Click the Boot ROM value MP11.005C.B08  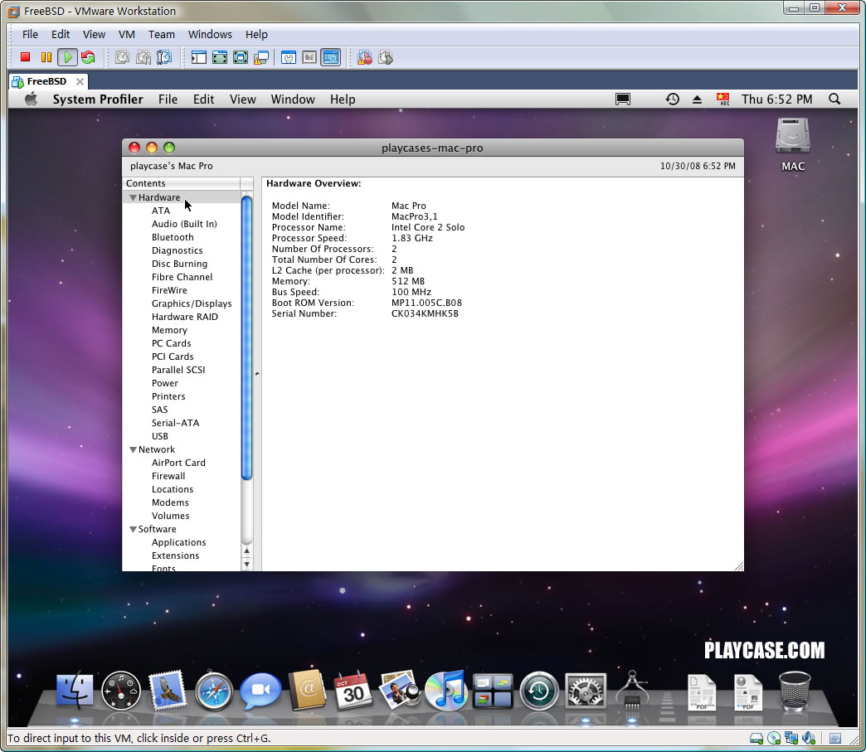(426, 303)
